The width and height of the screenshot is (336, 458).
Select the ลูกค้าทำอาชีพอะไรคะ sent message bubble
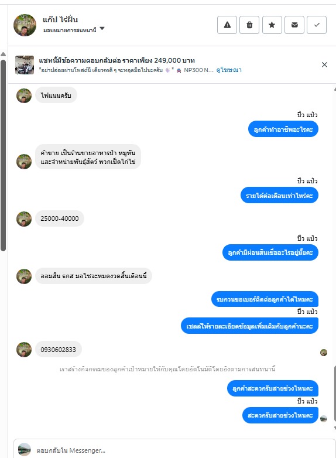pyautogui.click(x=283, y=129)
